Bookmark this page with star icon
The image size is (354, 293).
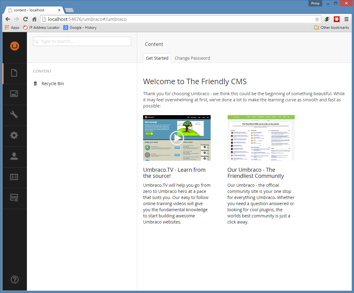[317, 19]
